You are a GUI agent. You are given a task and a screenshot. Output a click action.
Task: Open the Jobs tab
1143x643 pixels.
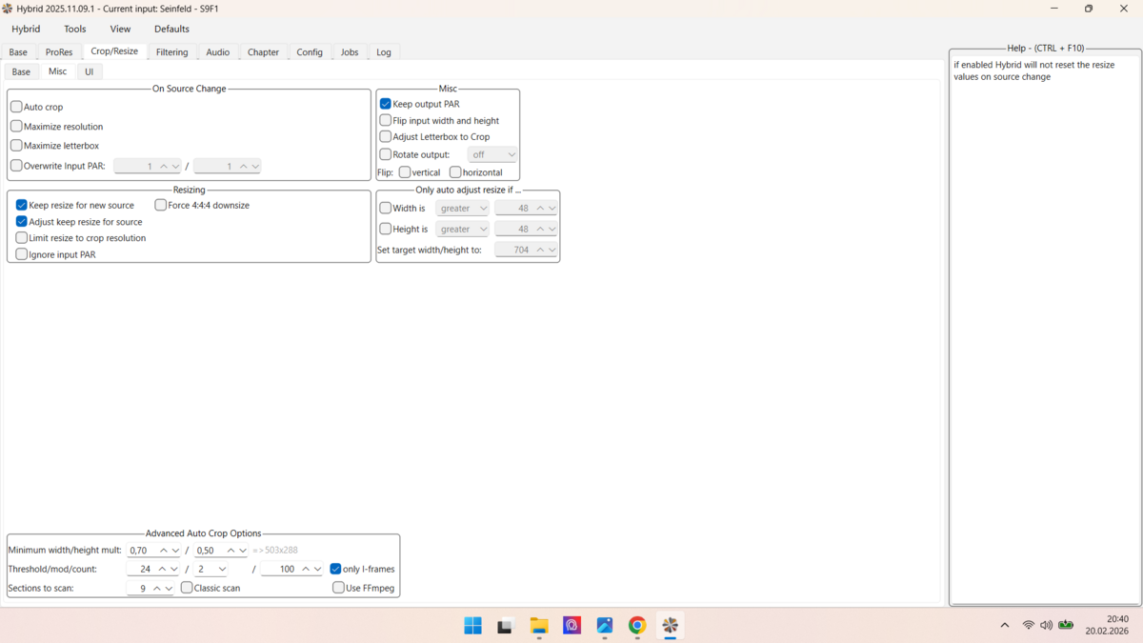tap(350, 52)
